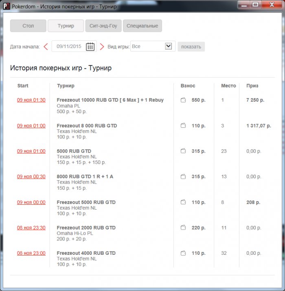Screen dimensions: 285x291
Task: Select Freezeout 10000 RUB GTD [ 6 Max ] title
Action: [x=110, y=100]
